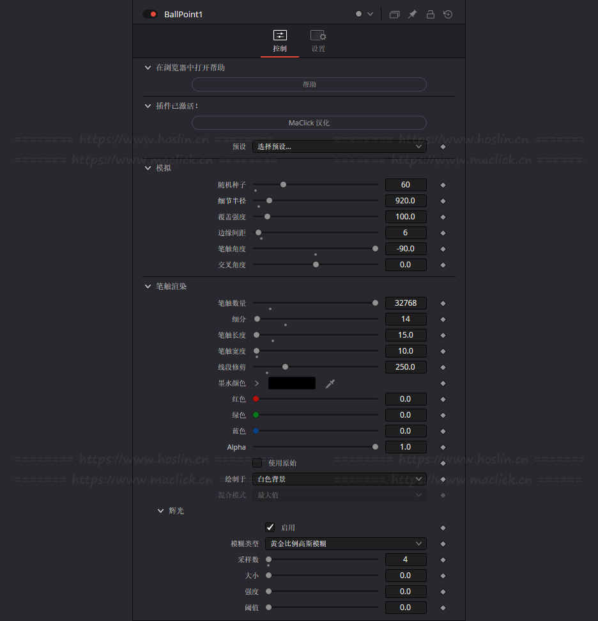The width and height of the screenshot is (598, 621).
Task: Click the MaClick 汉化 button
Action: (x=309, y=123)
